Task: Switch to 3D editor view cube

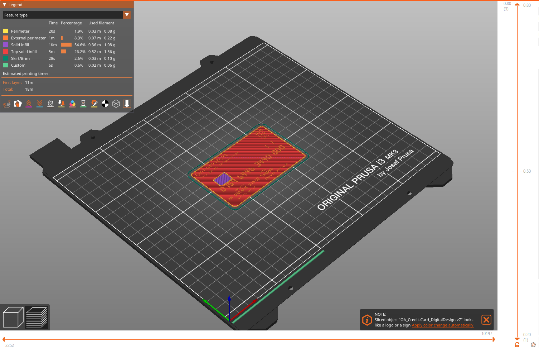Action: point(13,317)
